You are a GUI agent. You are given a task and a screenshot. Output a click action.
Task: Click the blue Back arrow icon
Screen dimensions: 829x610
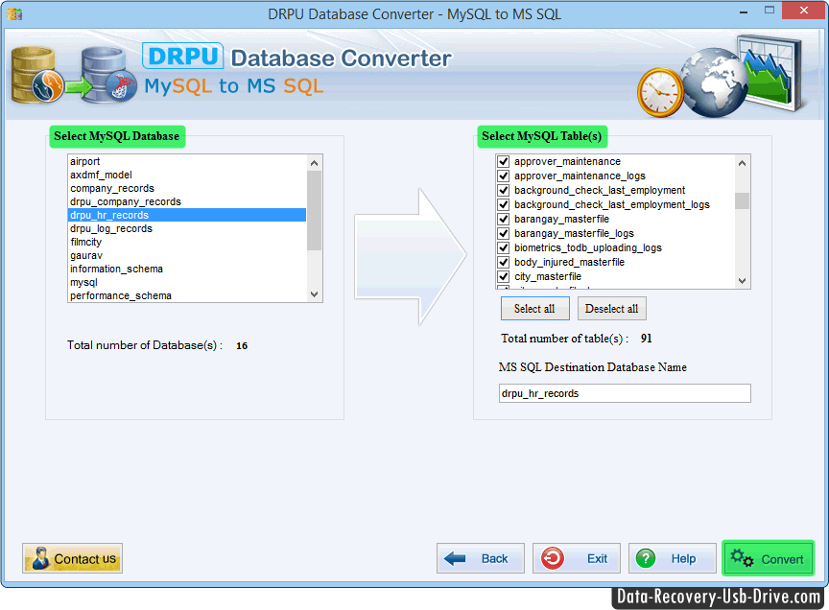coord(455,558)
